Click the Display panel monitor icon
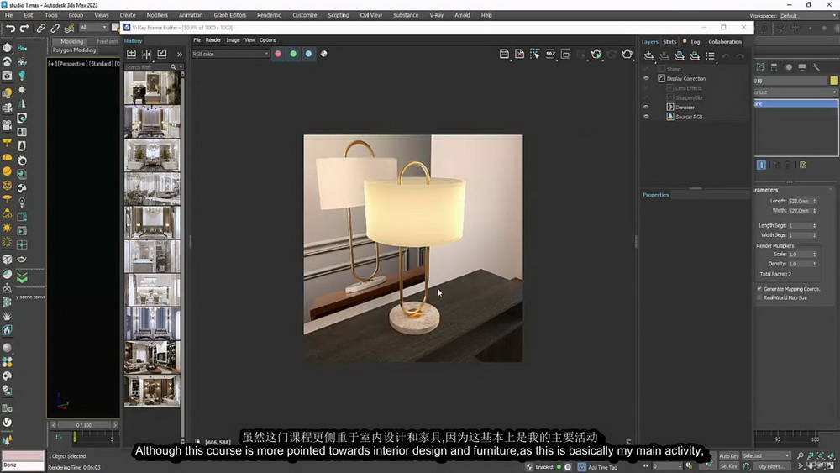 [802, 67]
